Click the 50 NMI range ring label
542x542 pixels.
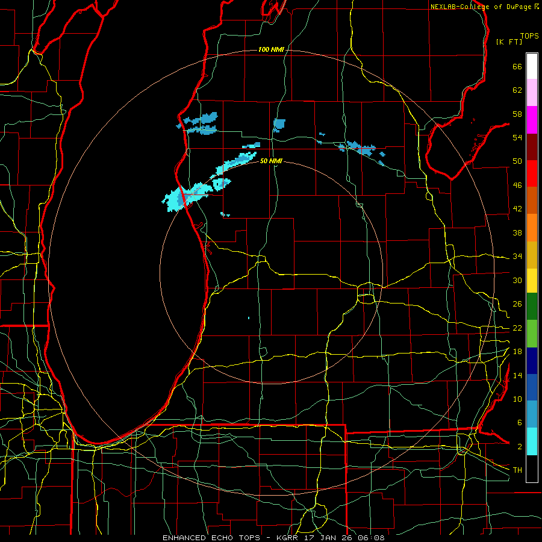click(272, 161)
